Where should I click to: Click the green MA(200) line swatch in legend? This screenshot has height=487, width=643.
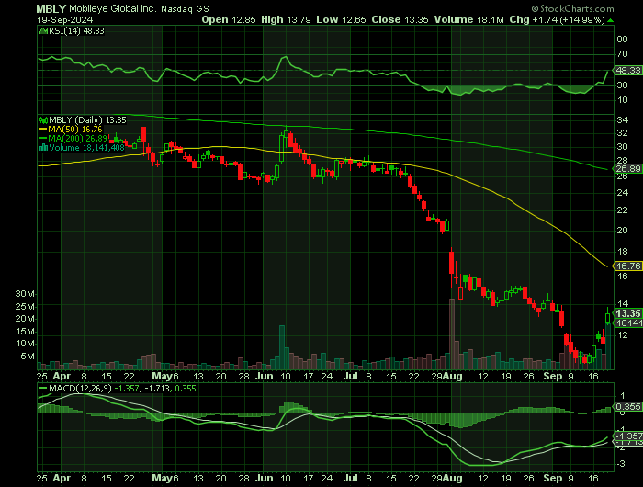(43, 138)
